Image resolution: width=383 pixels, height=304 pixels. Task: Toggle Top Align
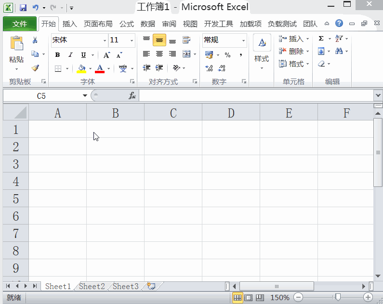coord(146,40)
